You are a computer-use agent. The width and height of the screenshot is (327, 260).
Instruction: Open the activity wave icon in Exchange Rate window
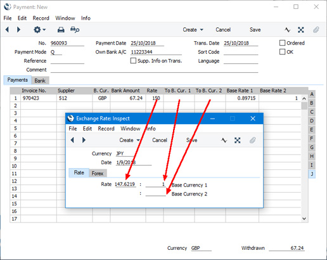[224, 140]
